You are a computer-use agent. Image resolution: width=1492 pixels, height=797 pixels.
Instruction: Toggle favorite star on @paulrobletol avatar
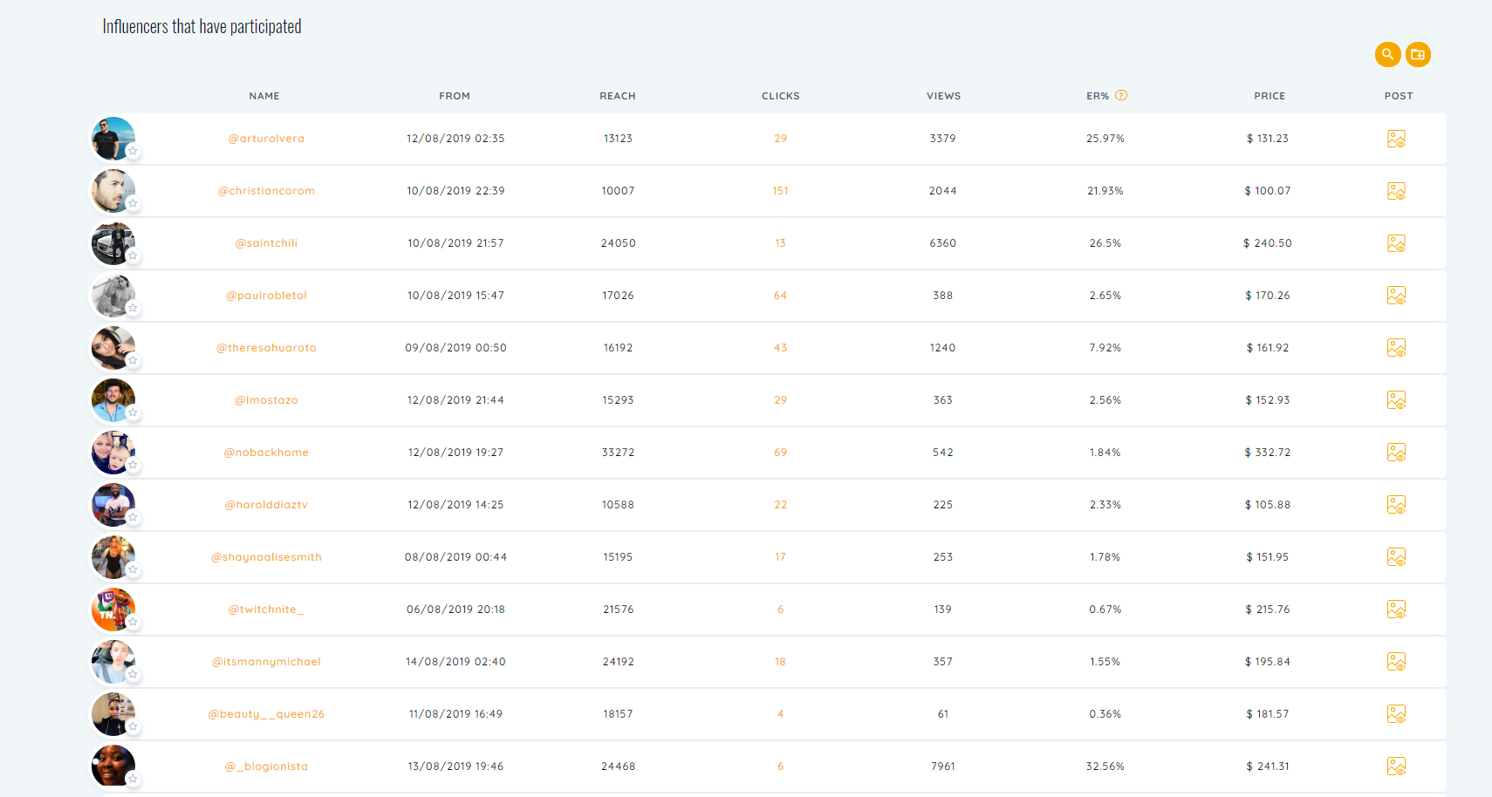[x=133, y=309]
